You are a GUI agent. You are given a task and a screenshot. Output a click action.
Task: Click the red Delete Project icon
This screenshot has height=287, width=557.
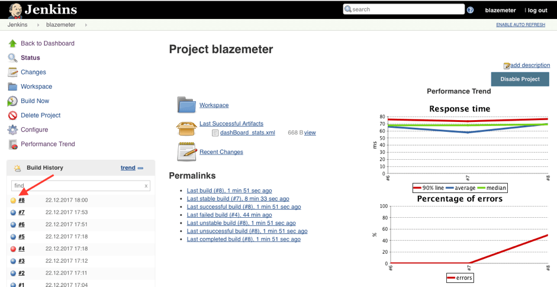[x=12, y=115]
